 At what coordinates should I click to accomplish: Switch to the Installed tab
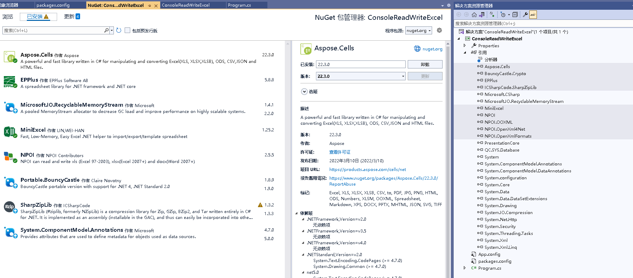click(x=38, y=16)
